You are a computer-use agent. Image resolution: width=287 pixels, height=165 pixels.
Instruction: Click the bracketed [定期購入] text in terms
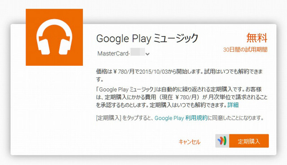click(109, 118)
